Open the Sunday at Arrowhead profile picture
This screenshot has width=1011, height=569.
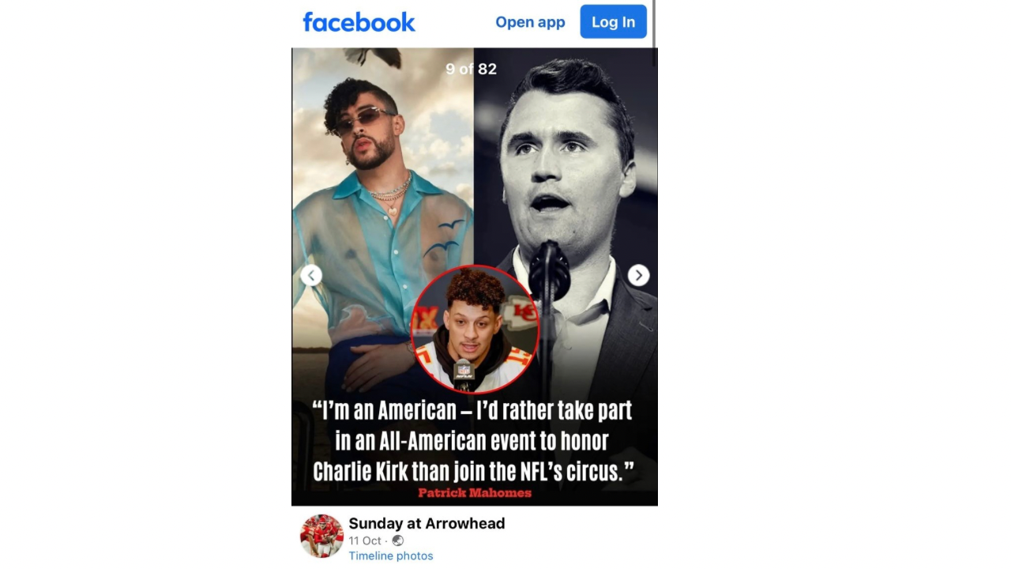pos(321,536)
